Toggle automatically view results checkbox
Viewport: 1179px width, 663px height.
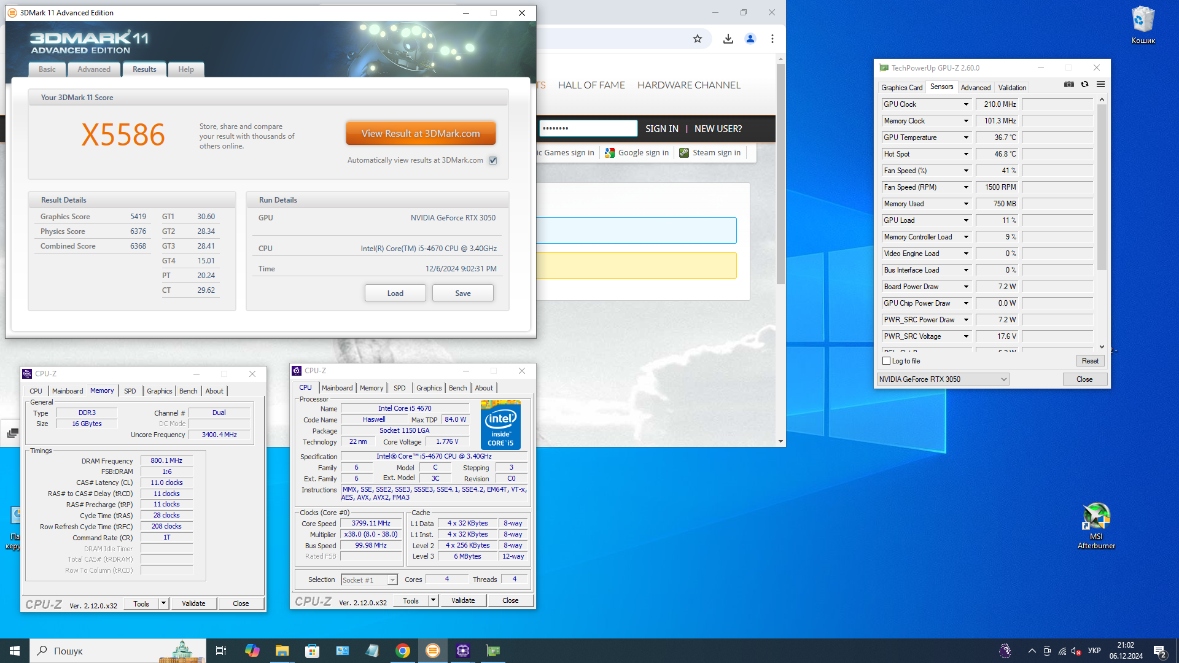[492, 160]
